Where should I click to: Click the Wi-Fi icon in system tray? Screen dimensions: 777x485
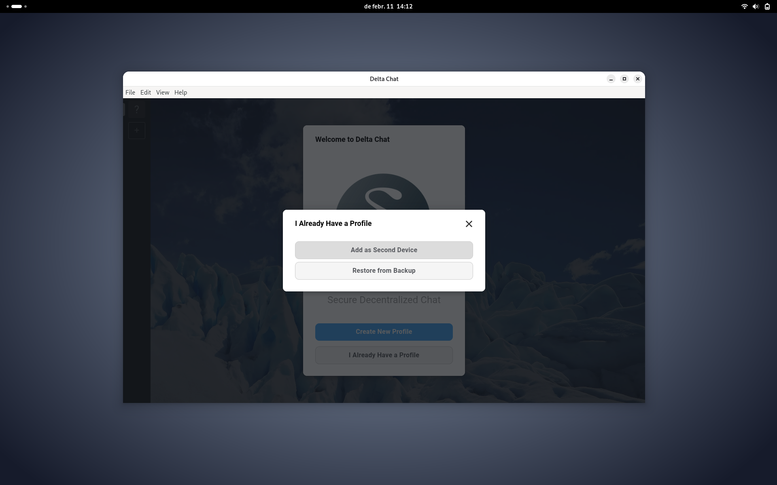point(744,6)
